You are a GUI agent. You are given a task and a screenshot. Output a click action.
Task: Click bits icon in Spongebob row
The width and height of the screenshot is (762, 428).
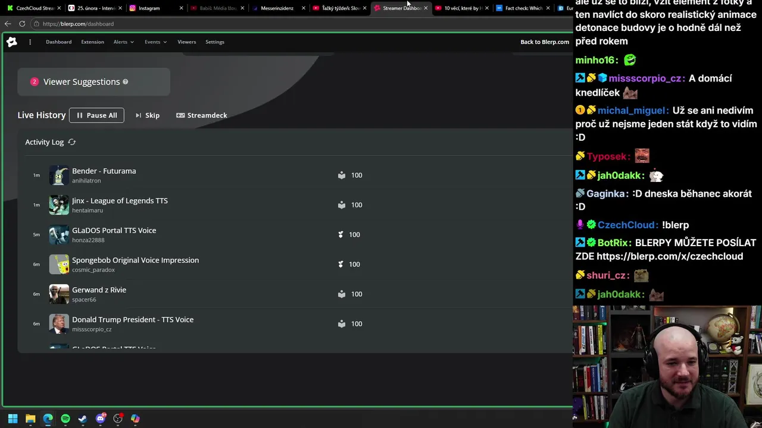coord(341,265)
